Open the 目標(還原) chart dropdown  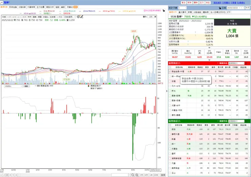pos(70,17)
